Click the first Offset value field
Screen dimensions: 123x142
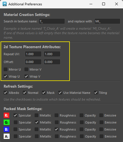point(33,62)
